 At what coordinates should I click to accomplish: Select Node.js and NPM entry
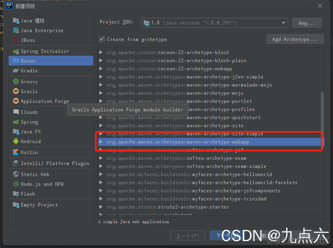(x=51, y=184)
